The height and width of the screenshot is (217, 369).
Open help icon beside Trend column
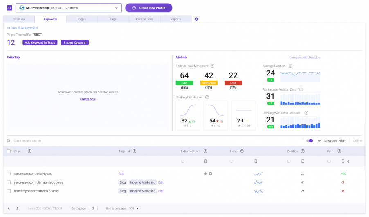tap(242, 151)
